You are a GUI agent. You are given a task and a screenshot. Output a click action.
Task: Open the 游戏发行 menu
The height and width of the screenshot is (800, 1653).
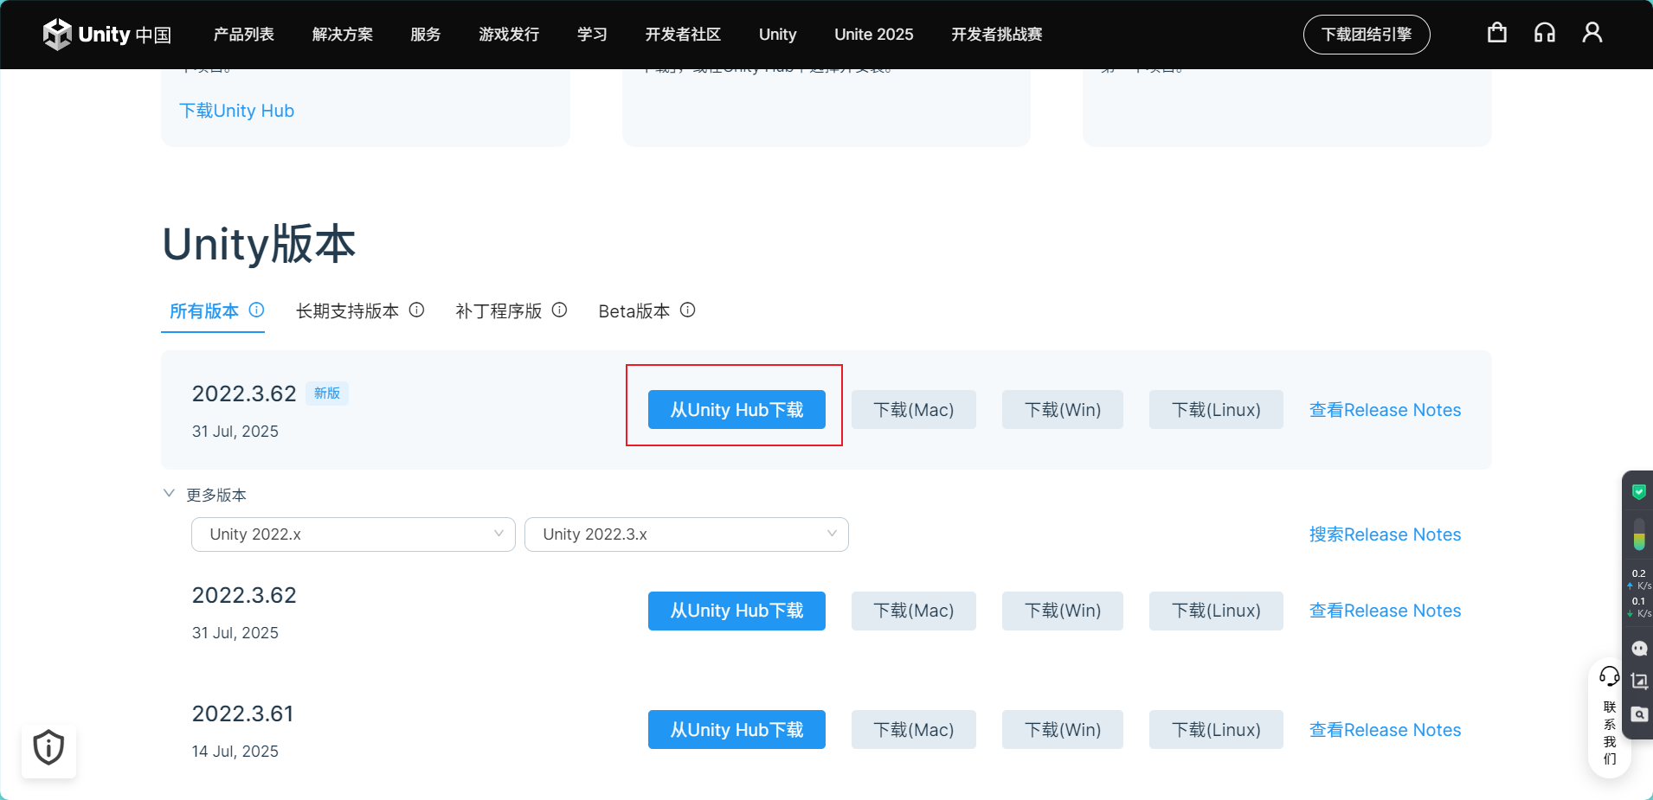point(509,35)
